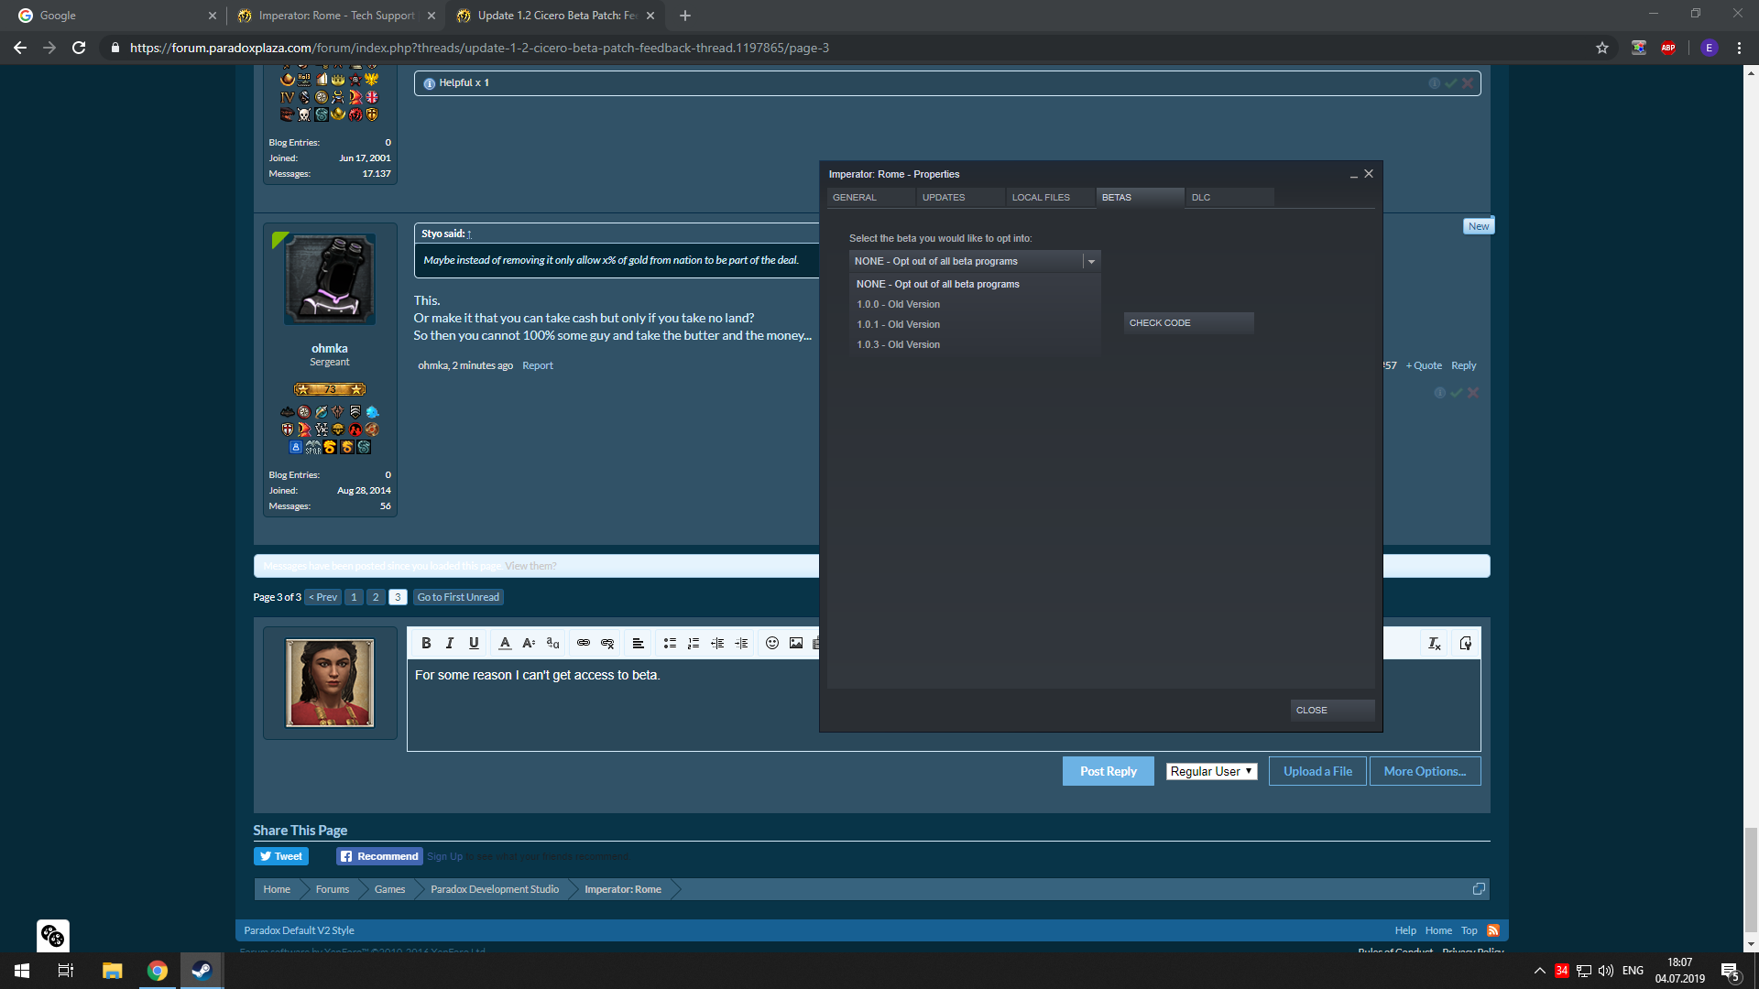1759x989 pixels.
Task: Open text alignment dropdown in editor
Action: (639, 643)
